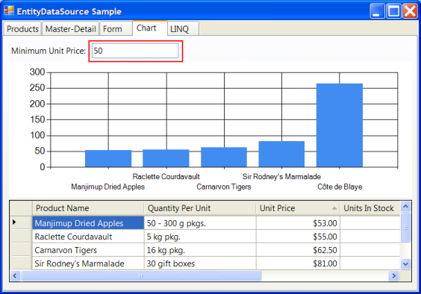Minimize the EntityDataSource Sample window
The width and height of the screenshot is (421, 294).
pyautogui.click(x=377, y=11)
